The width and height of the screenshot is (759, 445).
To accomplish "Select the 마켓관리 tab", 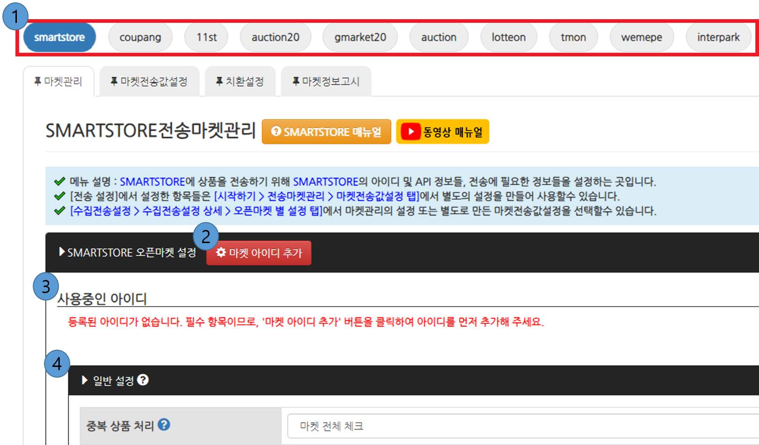I will tap(58, 82).
